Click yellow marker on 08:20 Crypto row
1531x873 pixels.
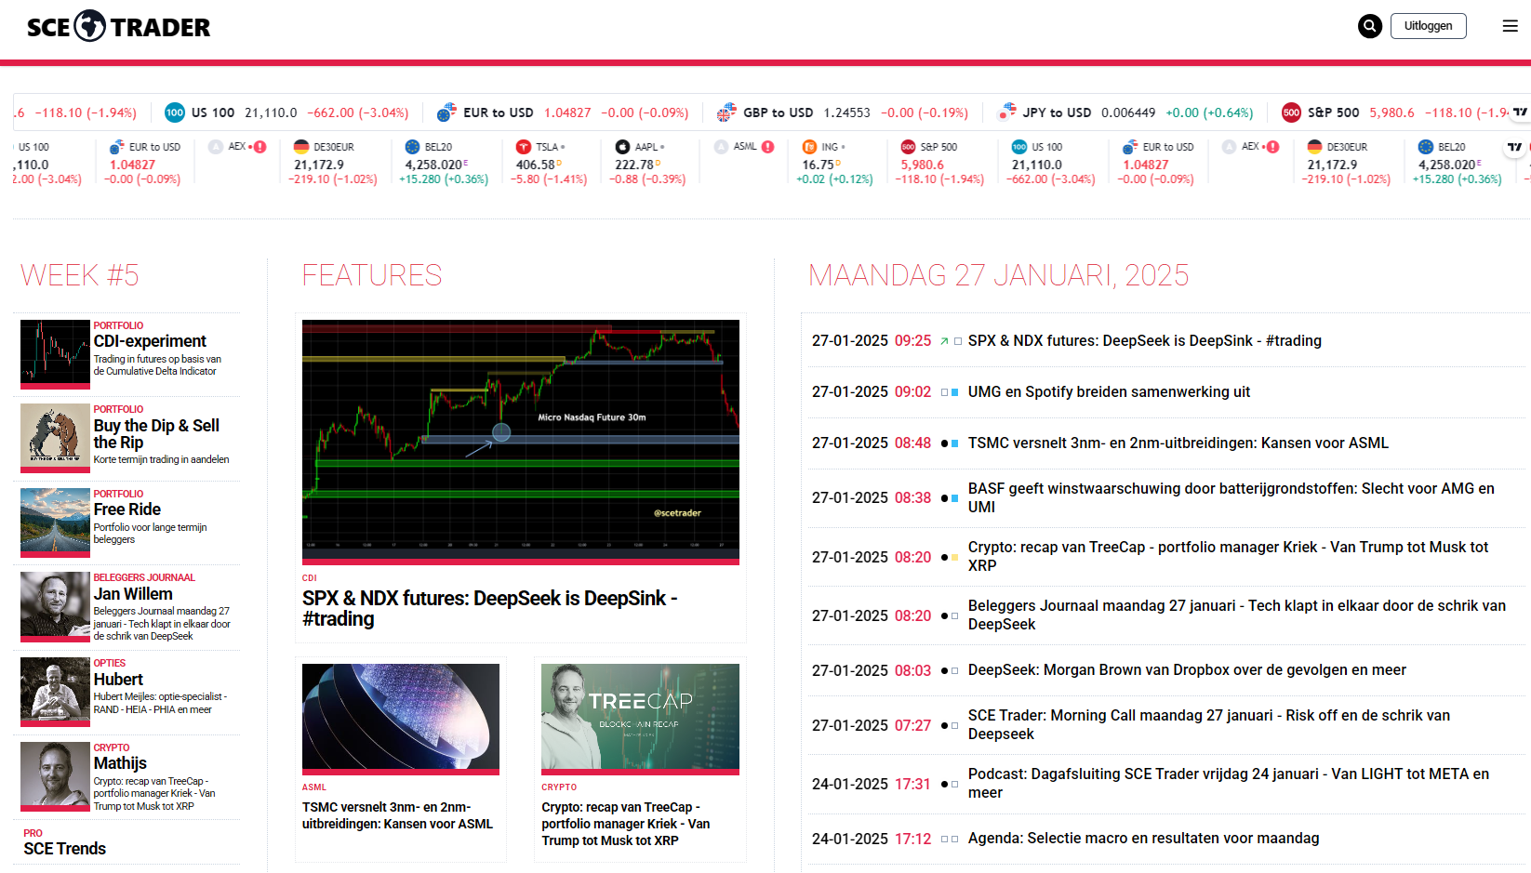tap(954, 557)
